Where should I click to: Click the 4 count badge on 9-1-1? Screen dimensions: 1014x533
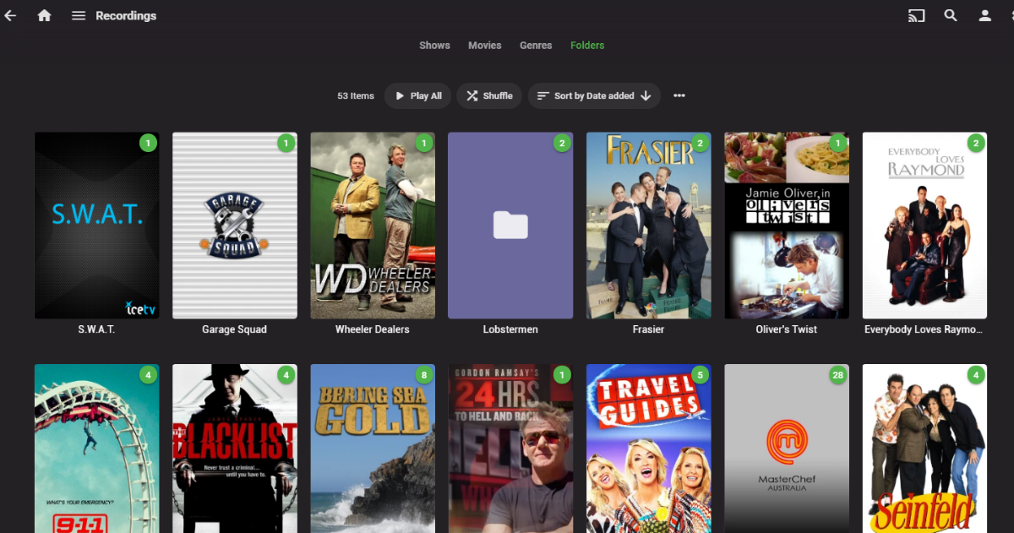coord(148,375)
